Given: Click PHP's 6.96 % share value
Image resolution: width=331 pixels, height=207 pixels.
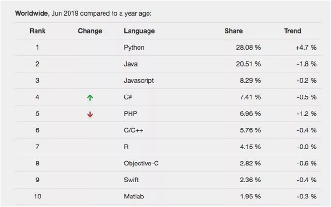Looking at the screenshot, I should tap(250, 114).
